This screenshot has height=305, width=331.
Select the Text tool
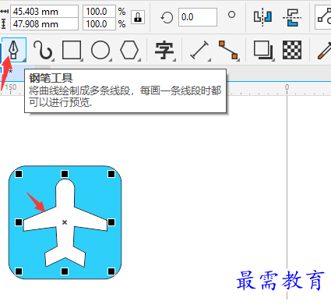164,50
